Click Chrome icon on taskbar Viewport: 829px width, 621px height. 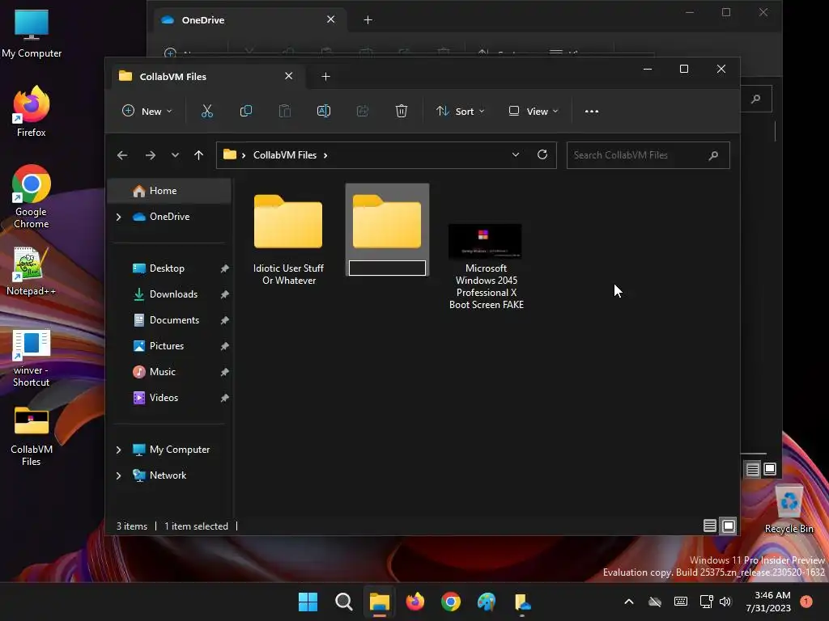tap(450, 602)
